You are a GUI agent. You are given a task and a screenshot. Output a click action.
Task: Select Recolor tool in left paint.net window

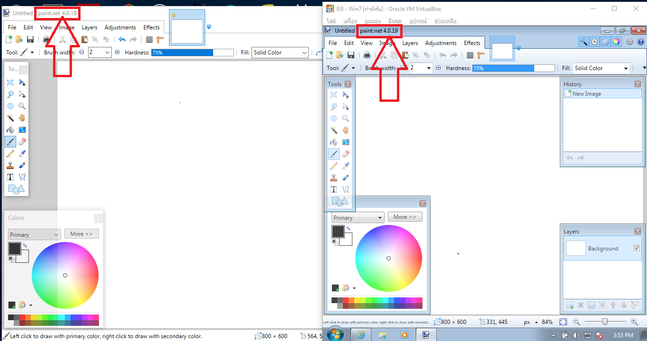click(x=22, y=165)
